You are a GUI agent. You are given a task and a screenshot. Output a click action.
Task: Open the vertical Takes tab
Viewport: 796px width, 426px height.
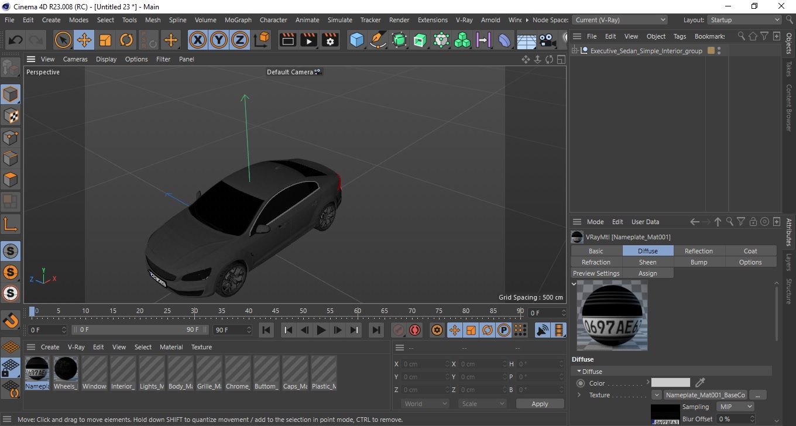(788, 69)
